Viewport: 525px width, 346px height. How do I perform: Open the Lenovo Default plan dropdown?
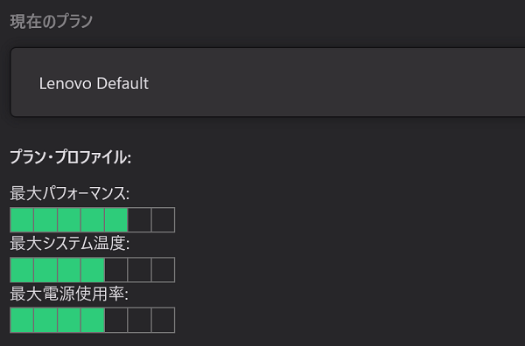[x=268, y=83]
